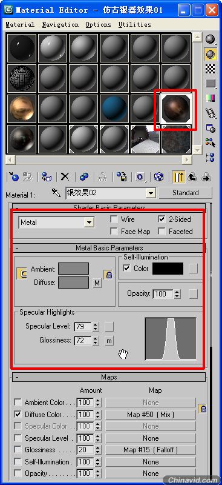Viewport: 222px width, 485px height.
Task: Uncheck the 2-Sided checkbox
Action: point(162,219)
